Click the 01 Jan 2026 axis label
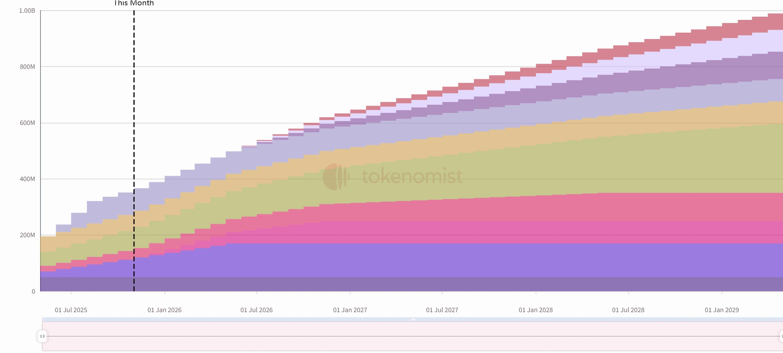783x353 pixels. tap(164, 310)
